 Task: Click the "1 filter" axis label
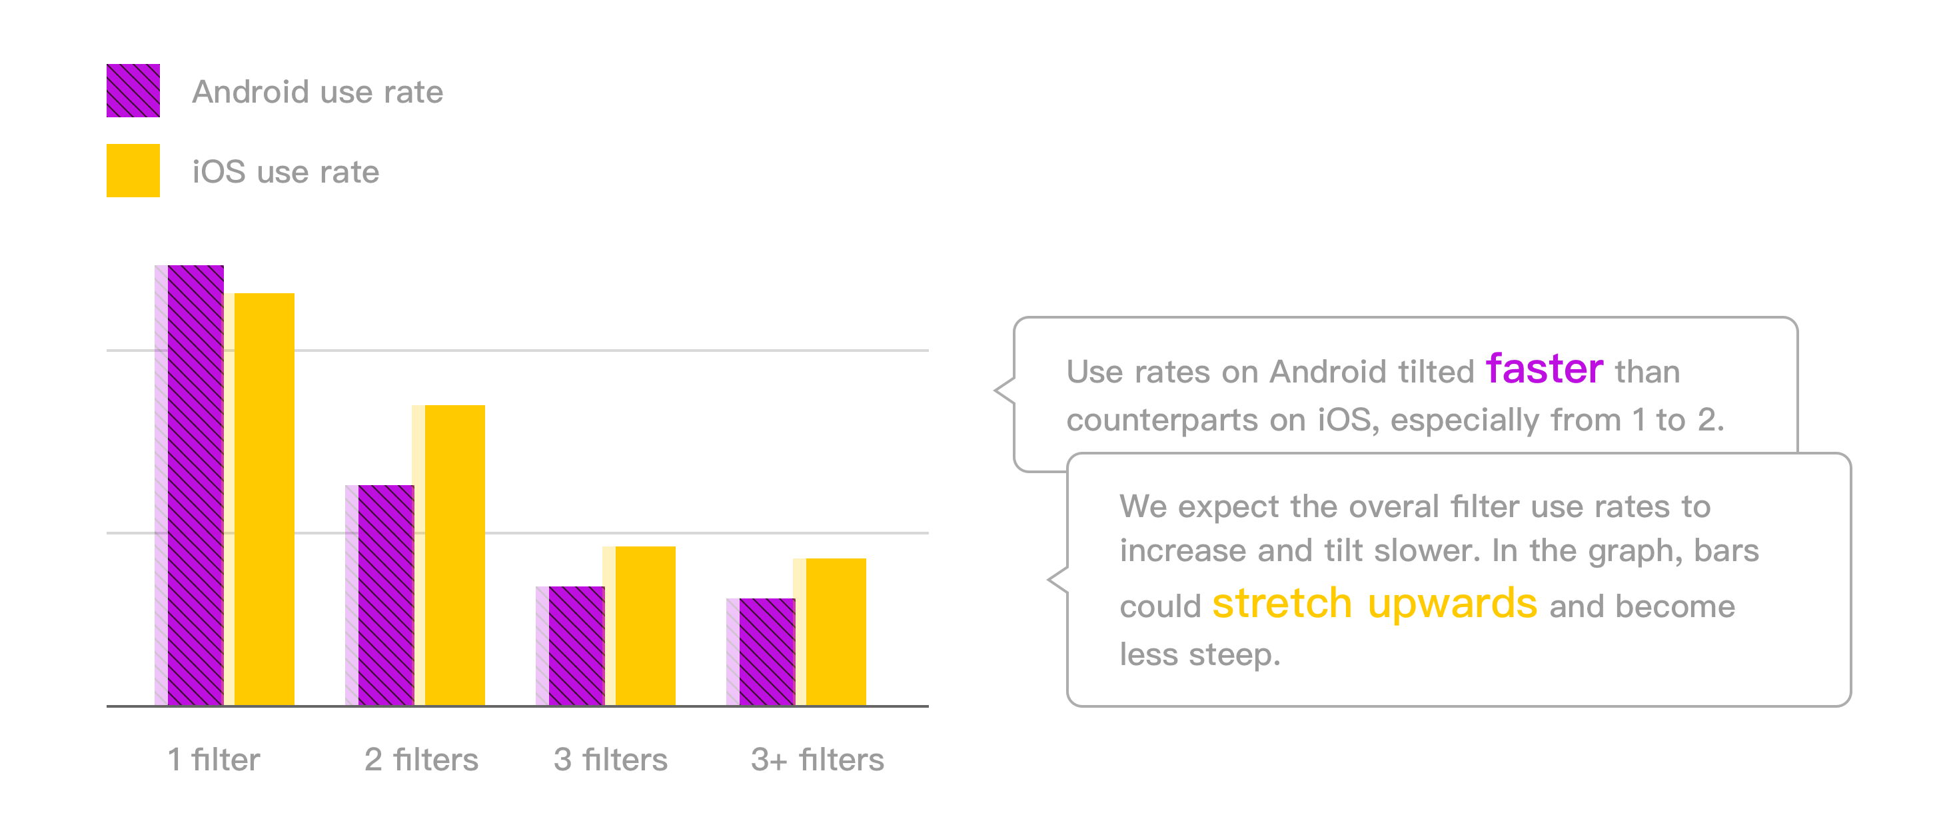point(214,759)
